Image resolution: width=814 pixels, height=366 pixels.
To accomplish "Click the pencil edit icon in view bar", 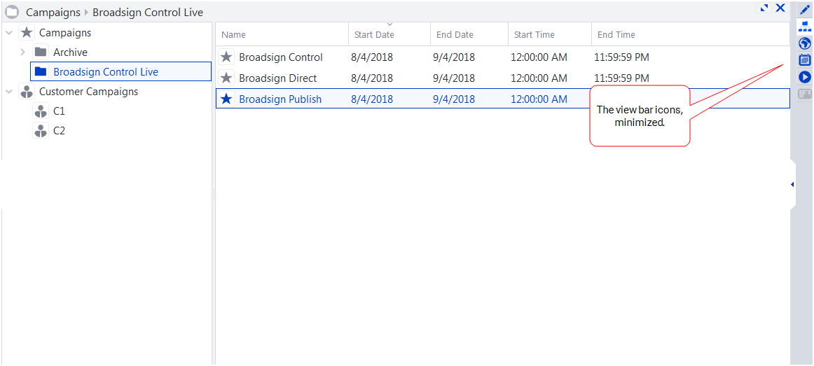I will point(804,10).
